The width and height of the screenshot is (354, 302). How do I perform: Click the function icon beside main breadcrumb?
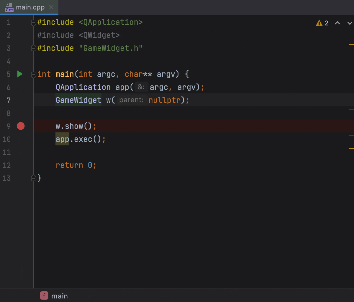(44, 295)
